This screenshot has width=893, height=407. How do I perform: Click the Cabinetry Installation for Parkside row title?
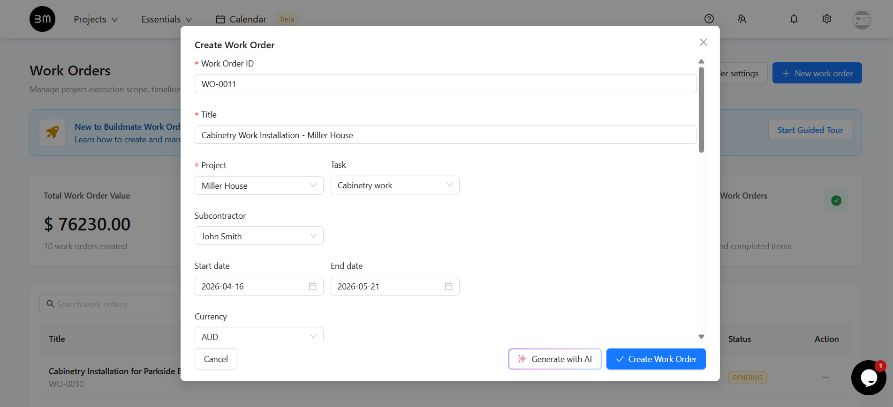(115, 371)
